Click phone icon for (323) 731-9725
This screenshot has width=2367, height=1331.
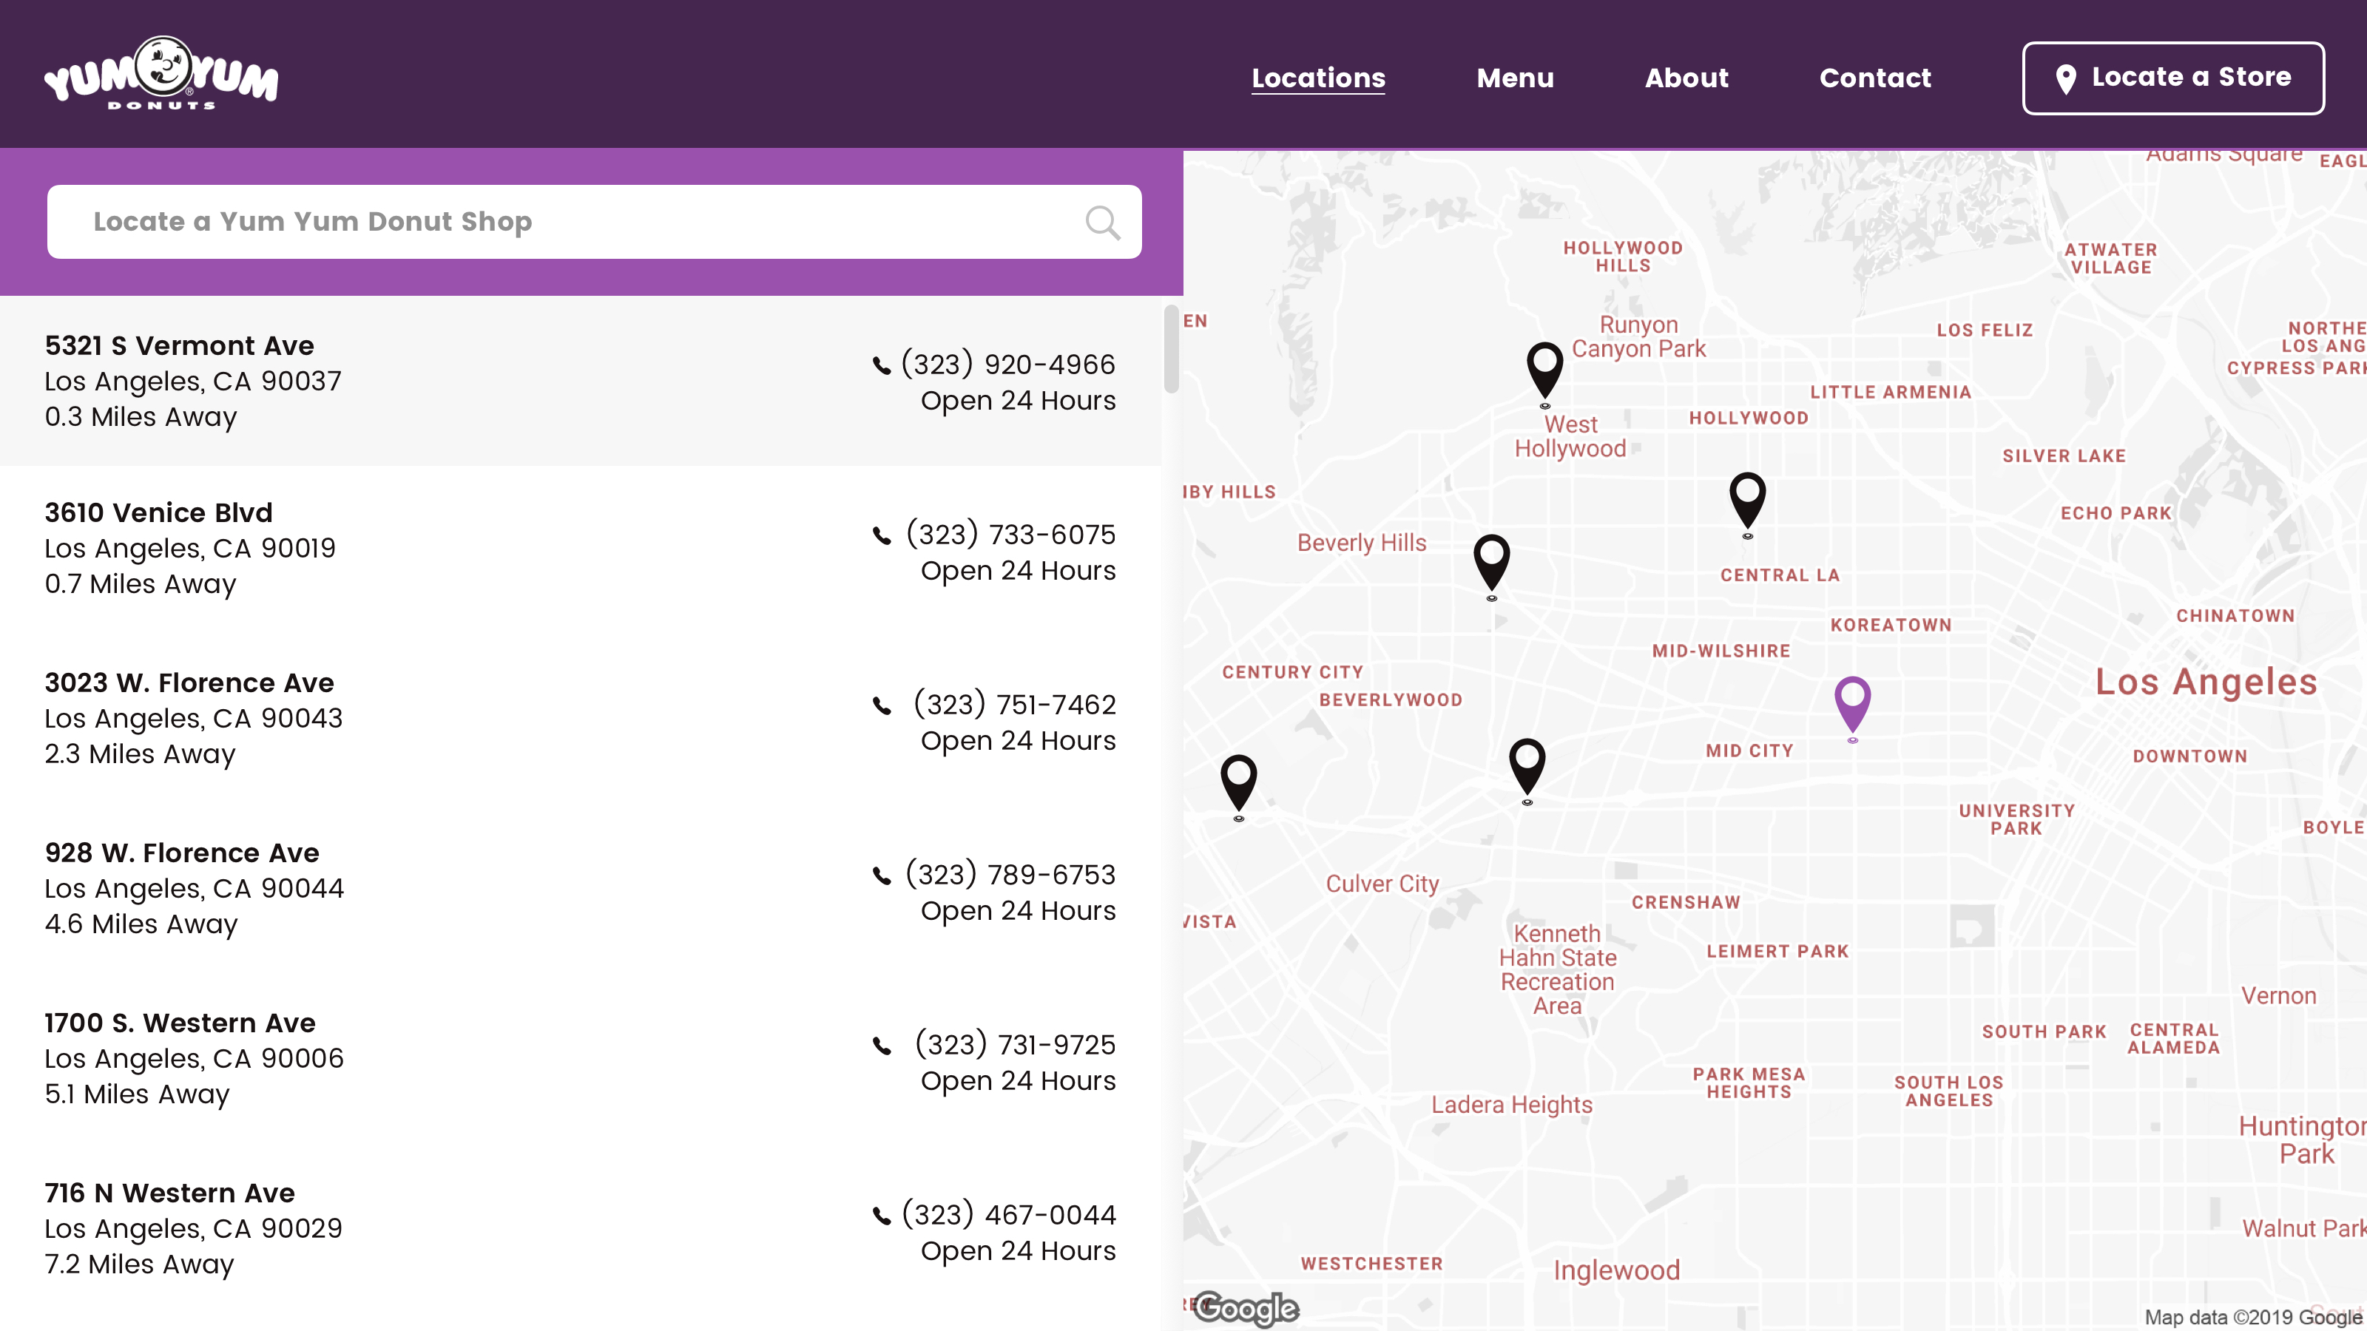point(881,1046)
